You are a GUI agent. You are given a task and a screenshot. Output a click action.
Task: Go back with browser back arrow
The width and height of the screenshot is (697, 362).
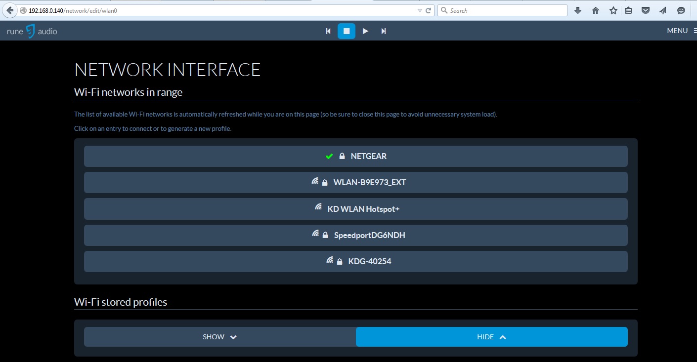pyautogui.click(x=10, y=10)
